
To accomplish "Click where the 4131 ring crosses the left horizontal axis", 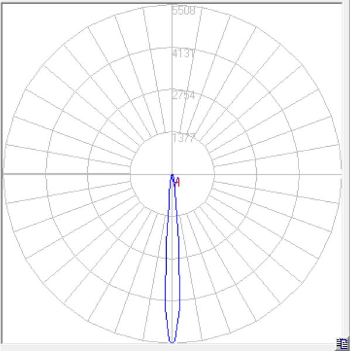I will [x=46, y=174].
